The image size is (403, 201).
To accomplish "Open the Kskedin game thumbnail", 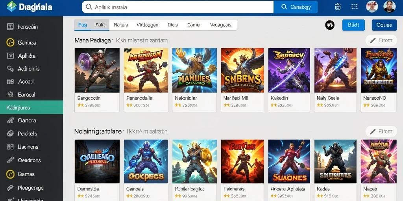I will (289, 70).
